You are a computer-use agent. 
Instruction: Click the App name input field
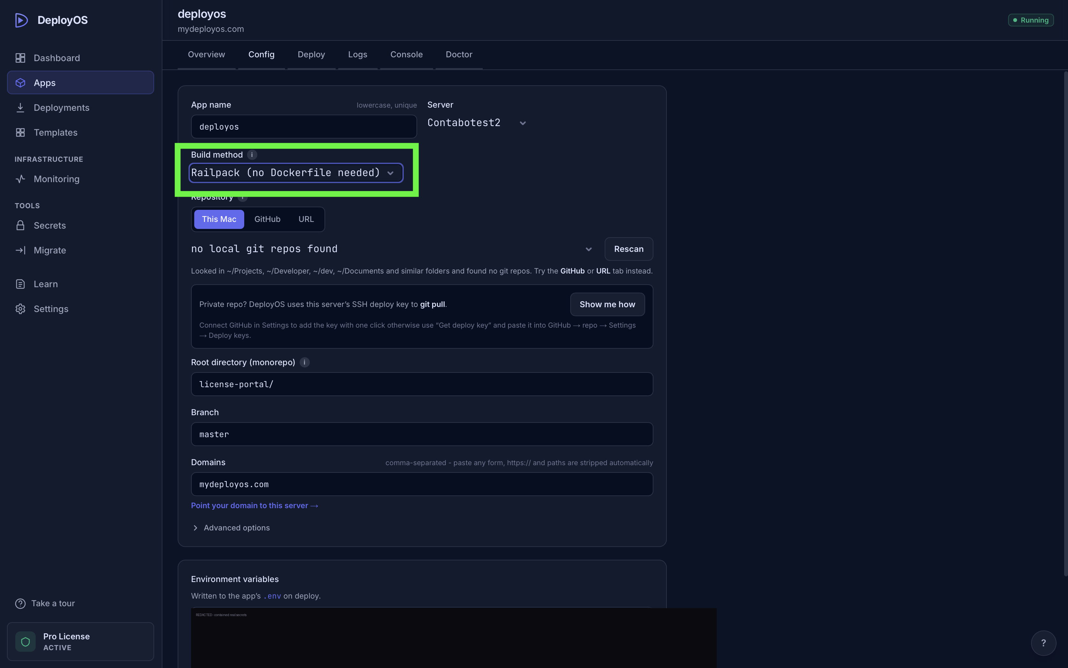303,127
